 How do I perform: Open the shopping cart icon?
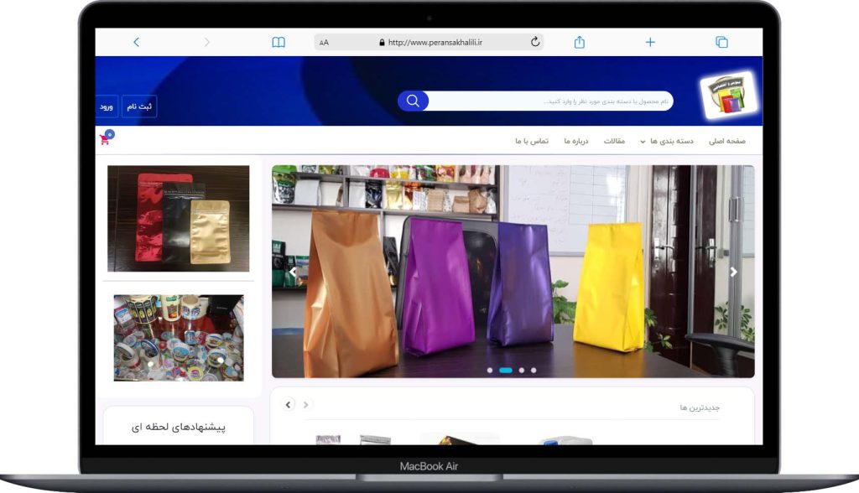point(106,139)
